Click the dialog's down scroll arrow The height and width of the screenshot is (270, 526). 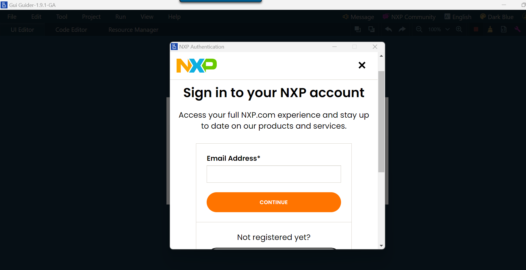[381, 245]
